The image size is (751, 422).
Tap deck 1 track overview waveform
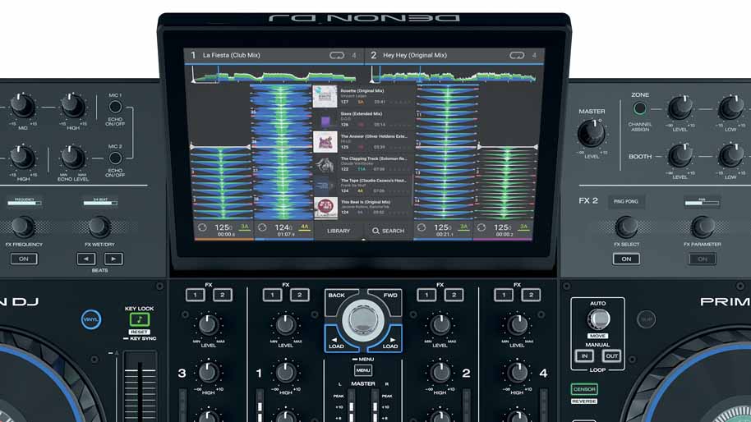tap(274, 76)
